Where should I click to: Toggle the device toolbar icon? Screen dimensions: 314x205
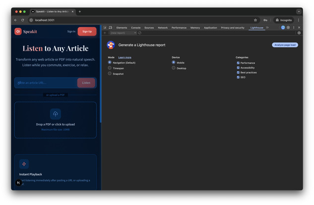click(110, 28)
